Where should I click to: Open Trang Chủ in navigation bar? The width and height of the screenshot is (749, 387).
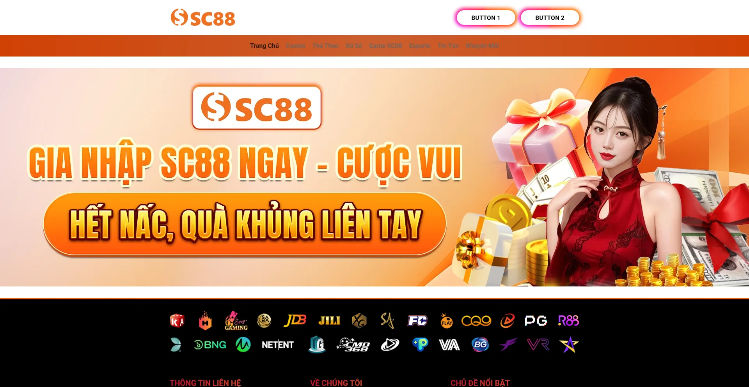pos(264,46)
